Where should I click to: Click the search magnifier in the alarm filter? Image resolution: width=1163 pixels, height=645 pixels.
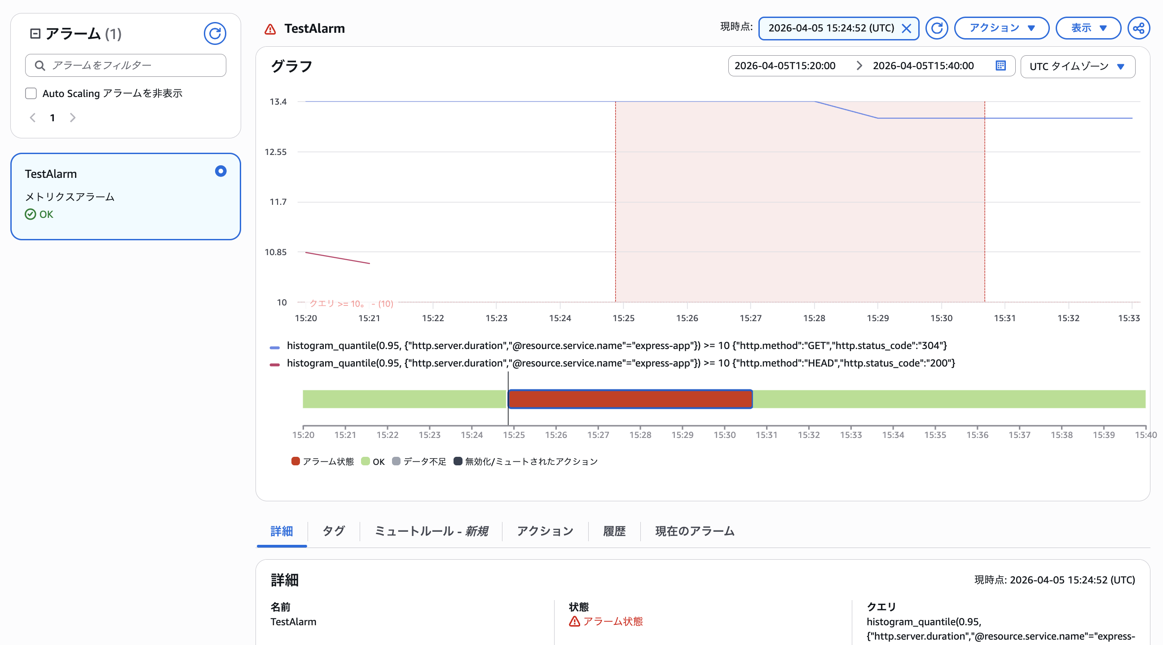(x=40, y=65)
